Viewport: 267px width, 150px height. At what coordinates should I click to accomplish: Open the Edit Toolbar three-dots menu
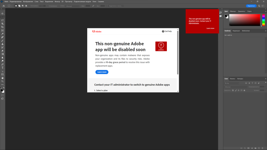tap(3, 85)
